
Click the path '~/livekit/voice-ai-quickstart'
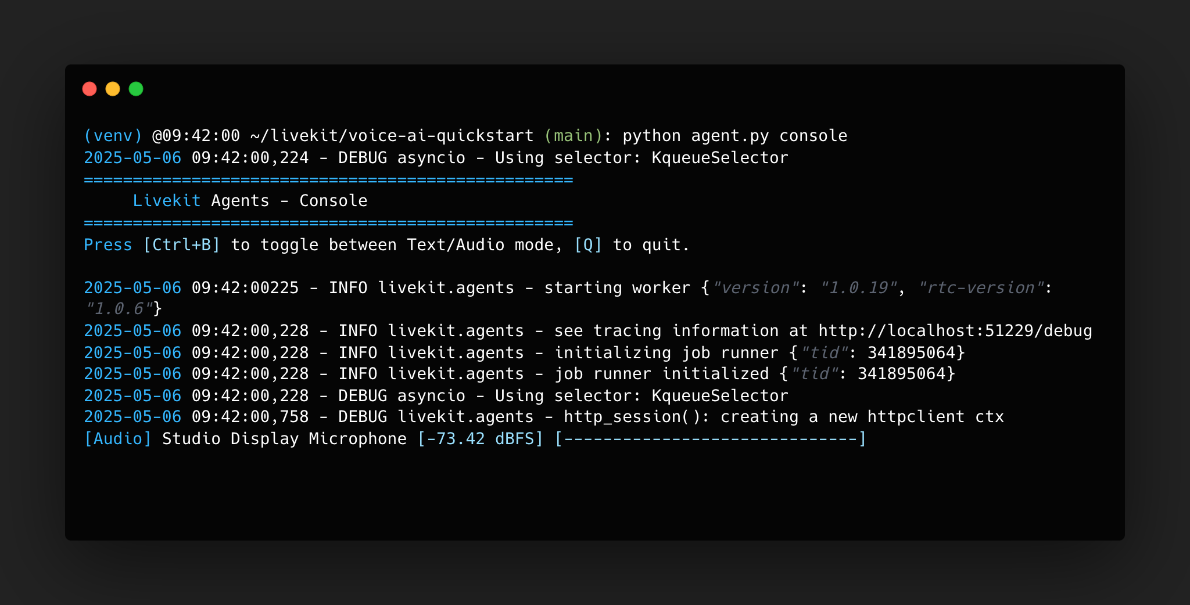[x=392, y=136]
